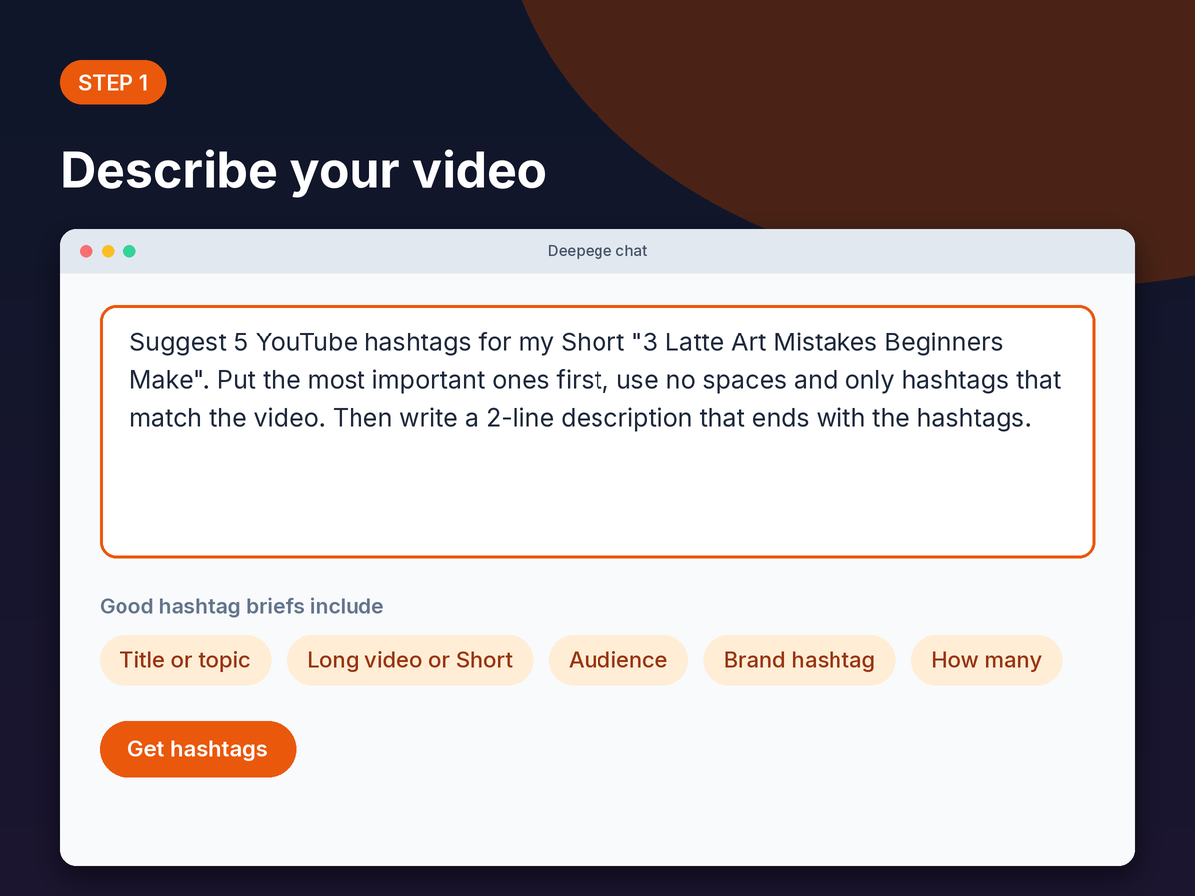Image resolution: width=1195 pixels, height=896 pixels.
Task: Tap the How many chip
Action: point(986,660)
